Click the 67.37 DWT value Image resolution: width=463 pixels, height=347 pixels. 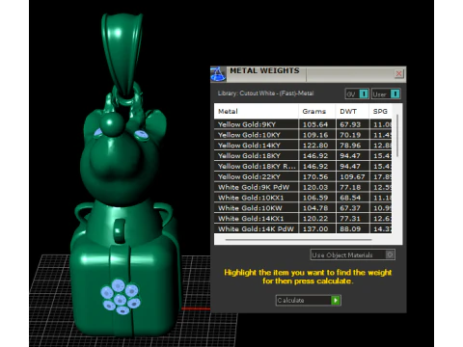(350, 208)
